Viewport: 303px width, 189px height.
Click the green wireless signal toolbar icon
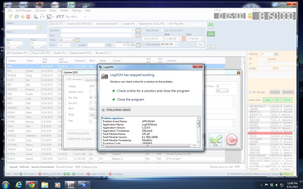pyautogui.click(x=10, y=17)
